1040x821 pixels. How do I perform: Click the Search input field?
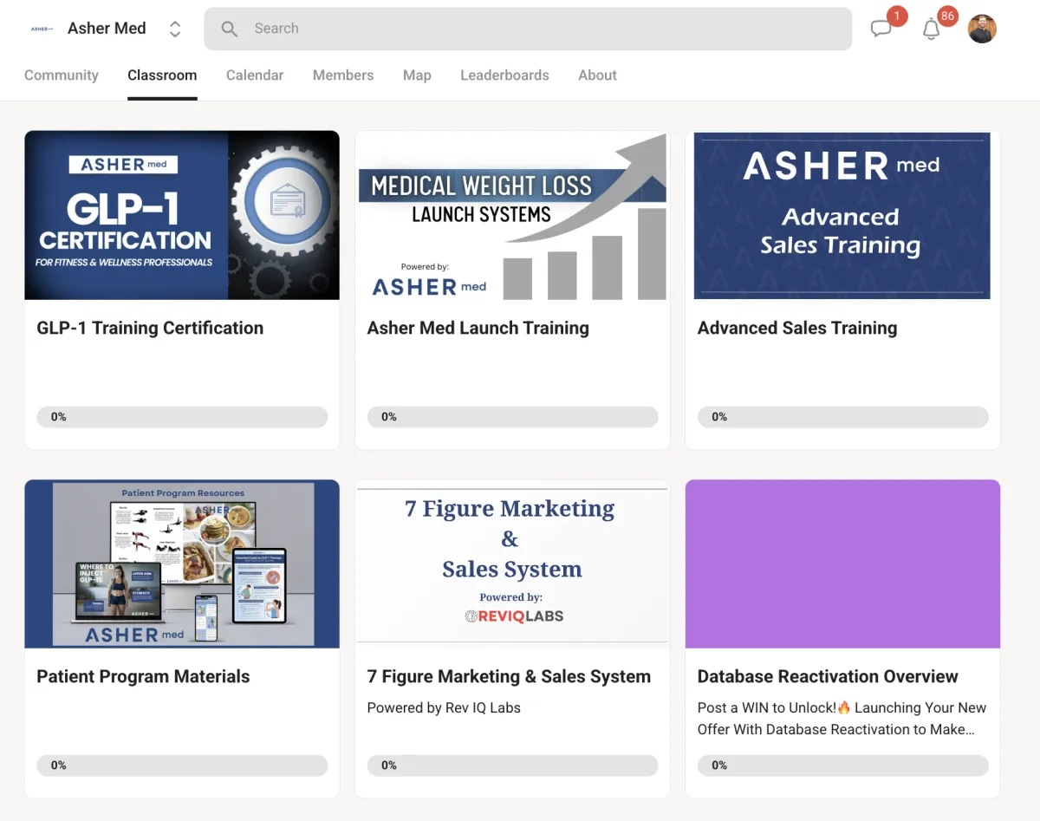point(528,29)
